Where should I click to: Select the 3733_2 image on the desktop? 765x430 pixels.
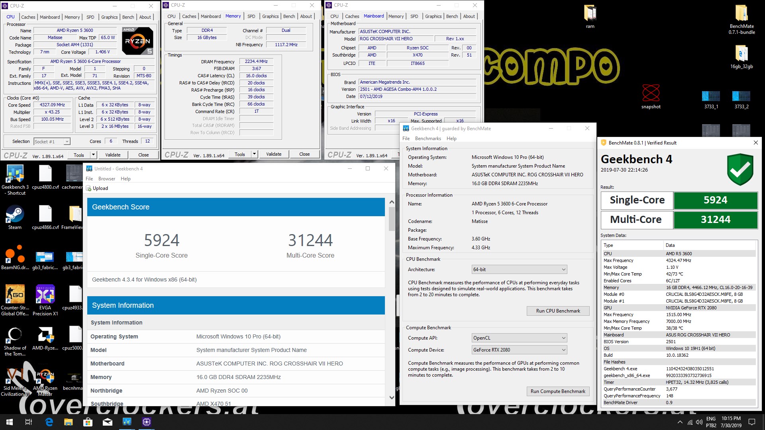point(741,100)
